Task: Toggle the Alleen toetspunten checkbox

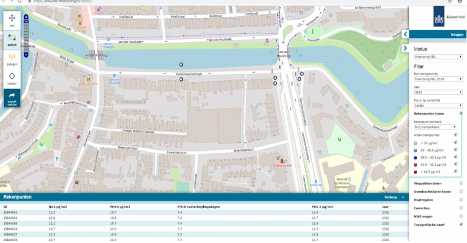Action: pos(455,135)
